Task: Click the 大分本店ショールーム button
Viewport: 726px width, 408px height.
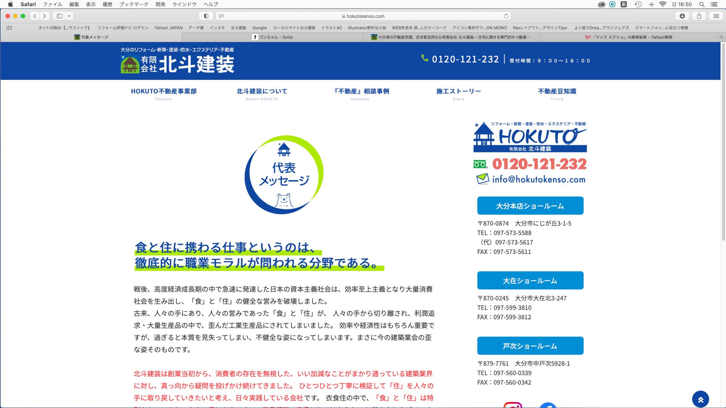Action: point(530,205)
